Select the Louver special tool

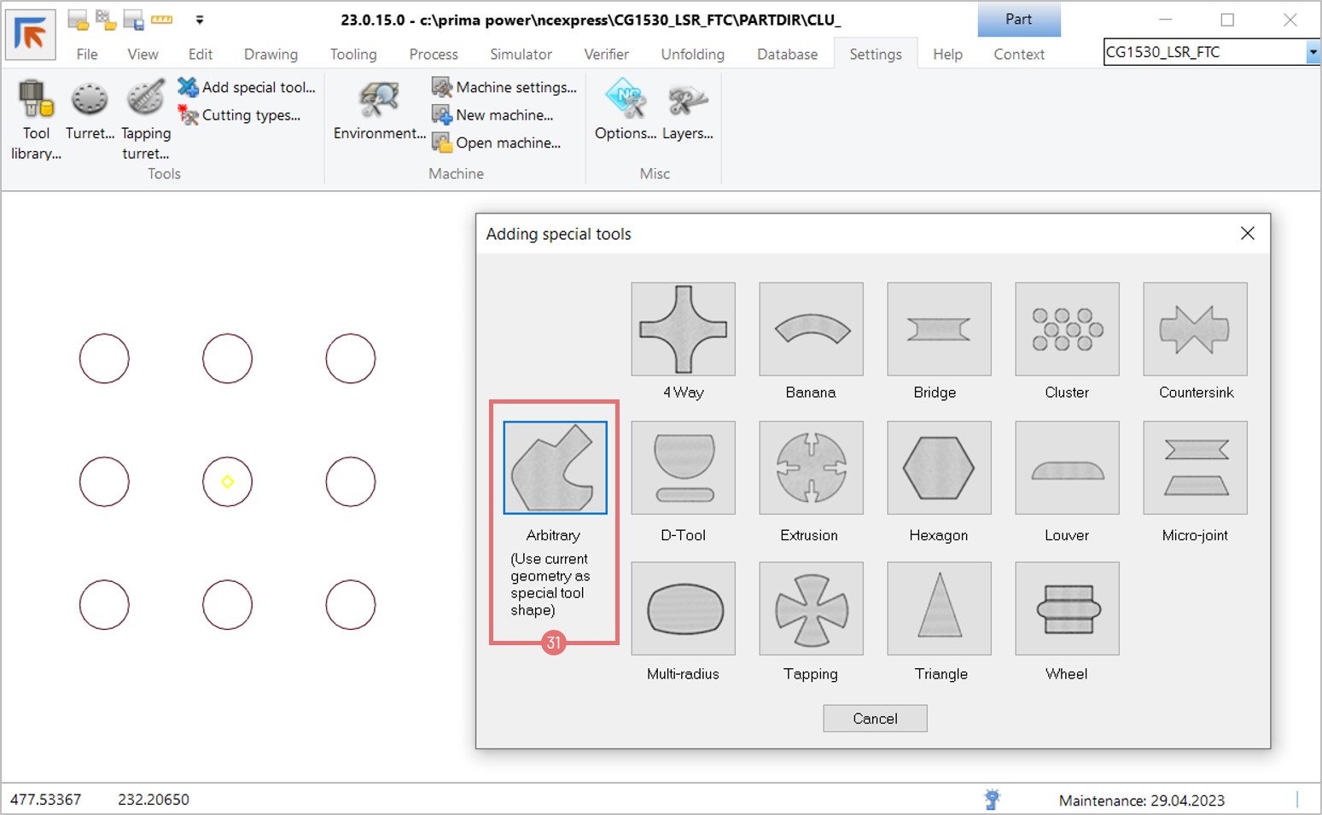tap(1067, 468)
